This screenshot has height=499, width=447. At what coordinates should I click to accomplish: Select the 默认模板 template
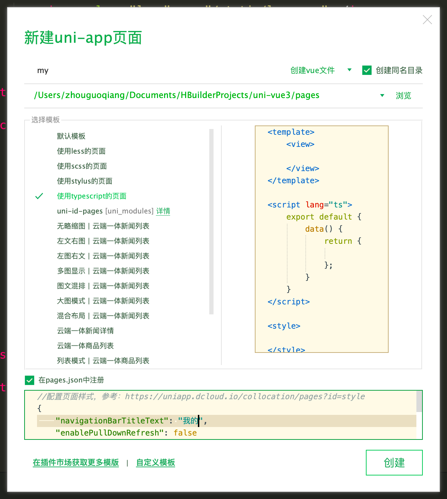[71, 136]
